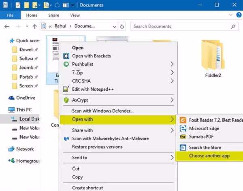Open with Microsoft Edge

(x=210, y=128)
